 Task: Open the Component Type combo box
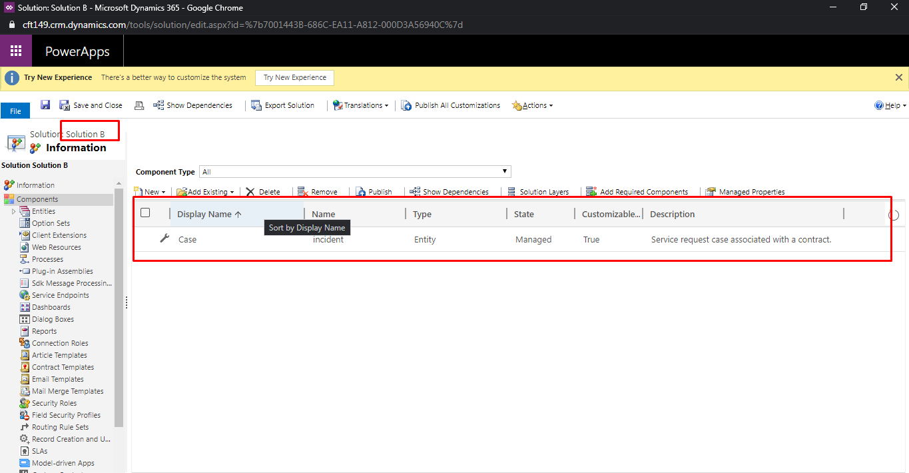point(355,172)
